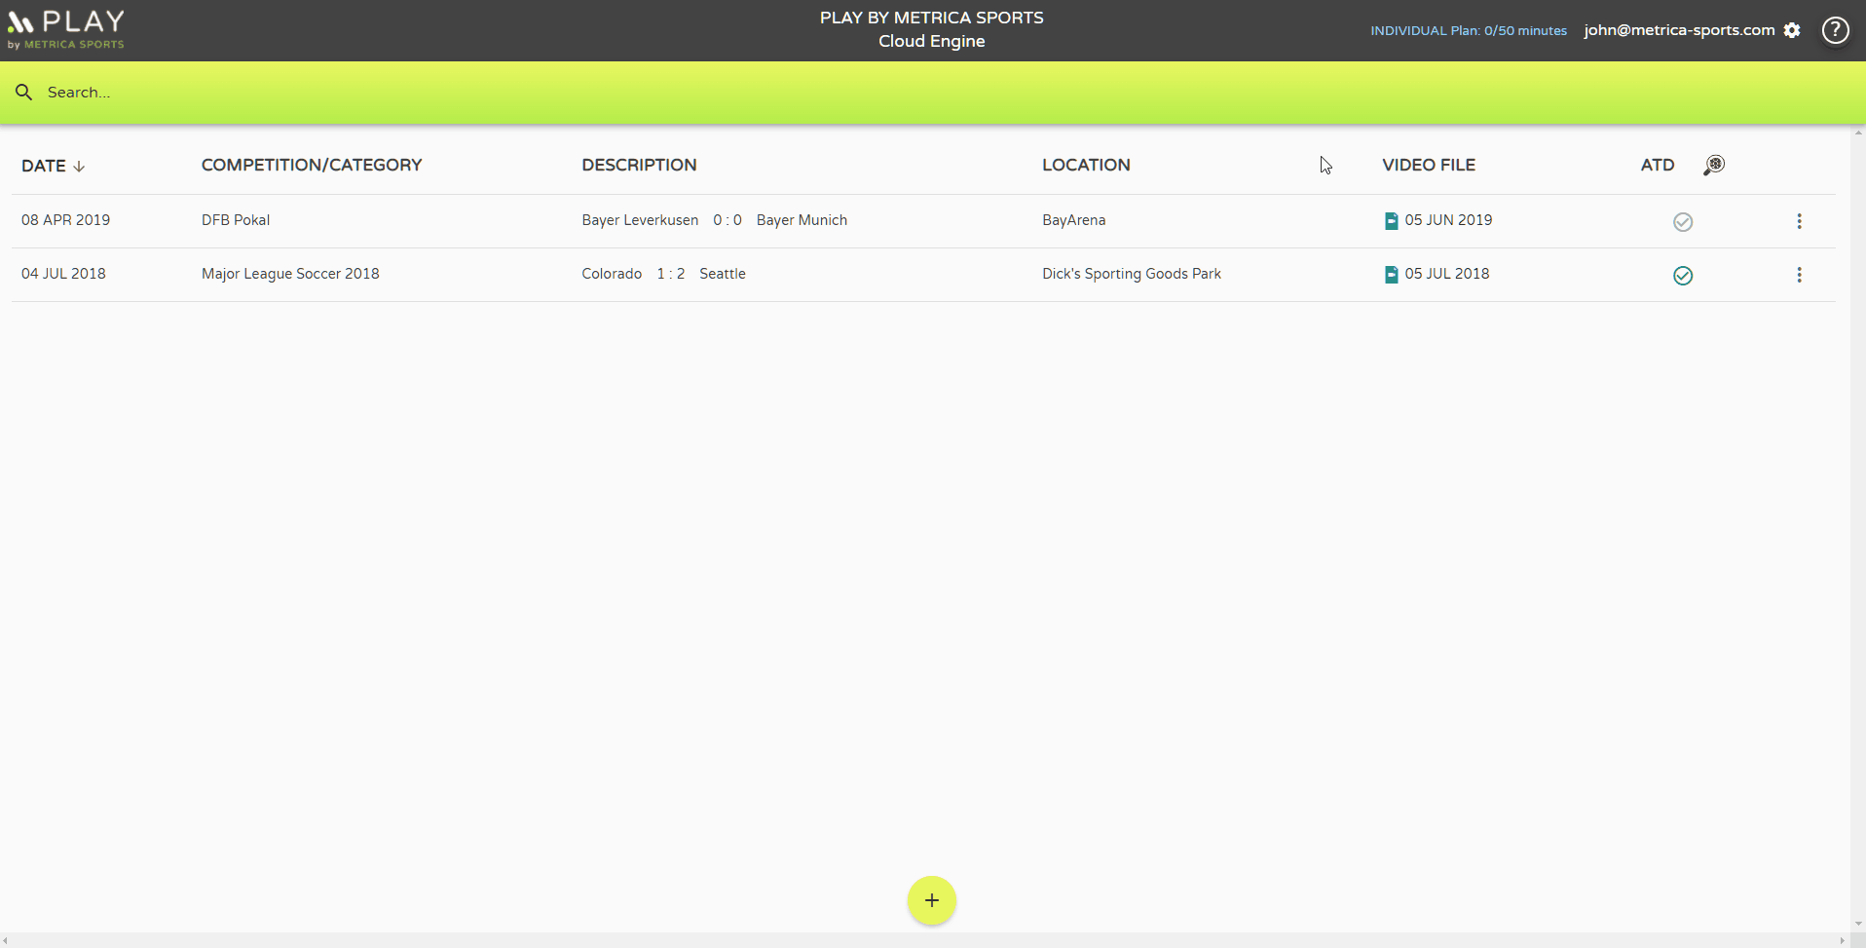Click video file icon for 05 JUL 2018
This screenshot has width=1866, height=948.
1391,275
